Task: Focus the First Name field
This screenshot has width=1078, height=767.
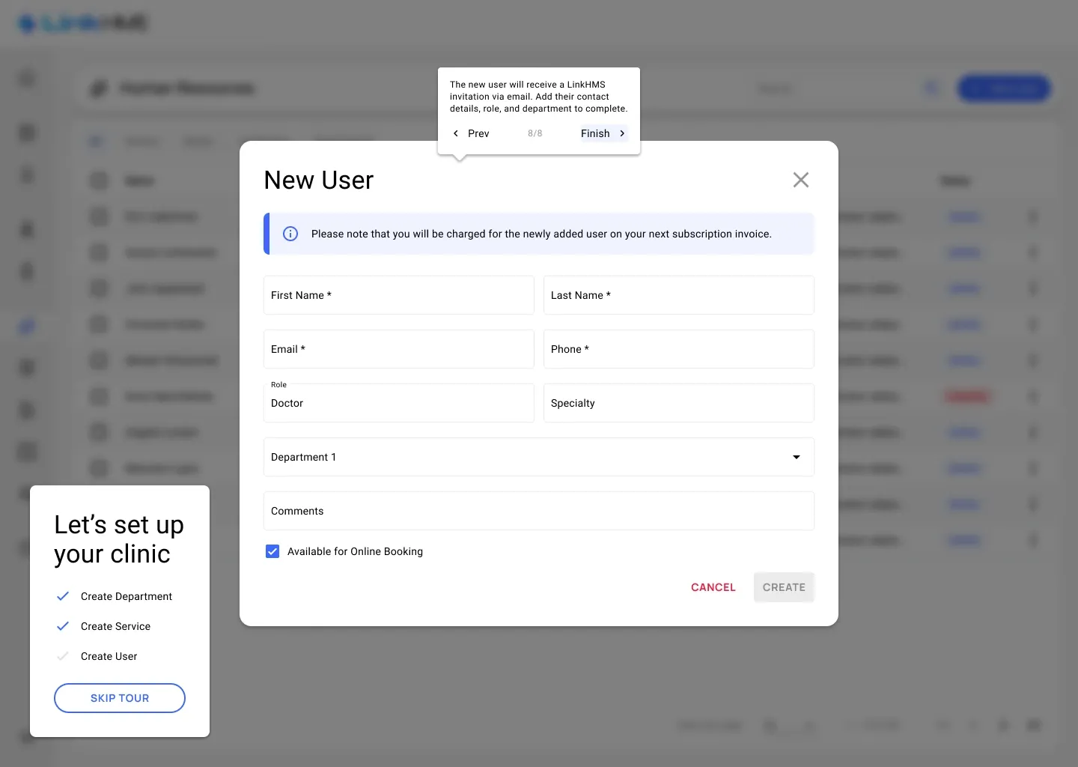Action: point(399,295)
